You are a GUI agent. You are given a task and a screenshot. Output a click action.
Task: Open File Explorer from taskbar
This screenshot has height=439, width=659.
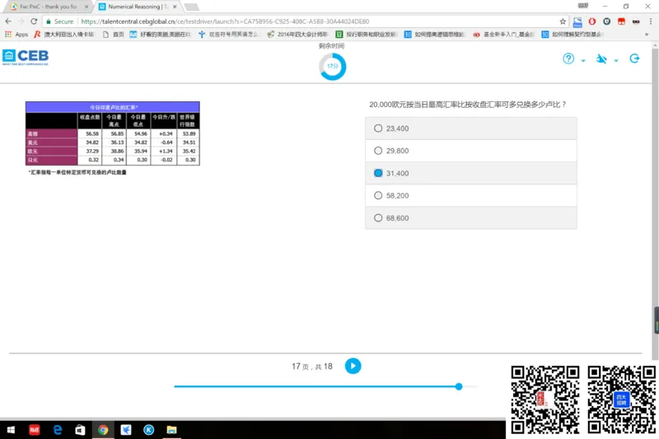click(x=171, y=430)
